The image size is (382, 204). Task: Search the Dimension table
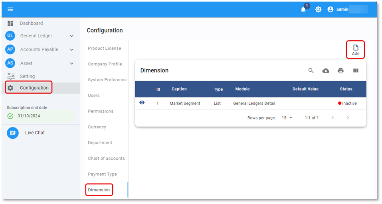point(311,71)
